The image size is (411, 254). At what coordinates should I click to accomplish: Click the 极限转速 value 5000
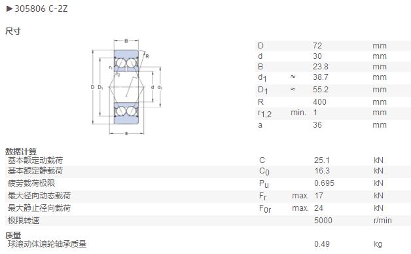(x=323, y=221)
